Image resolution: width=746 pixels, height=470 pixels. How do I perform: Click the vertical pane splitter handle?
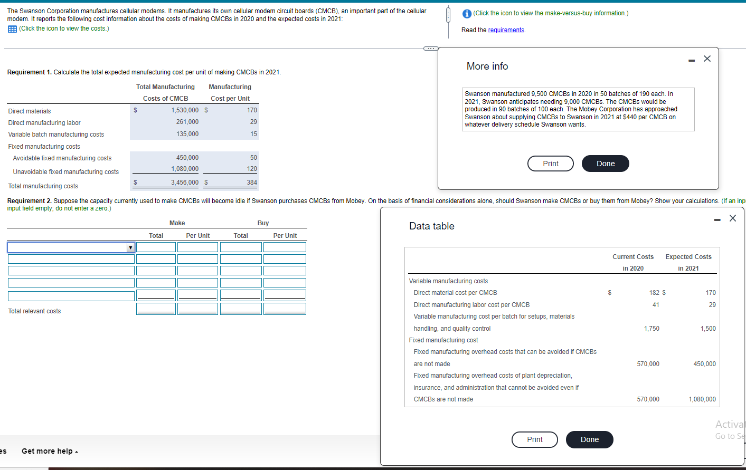point(448,15)
